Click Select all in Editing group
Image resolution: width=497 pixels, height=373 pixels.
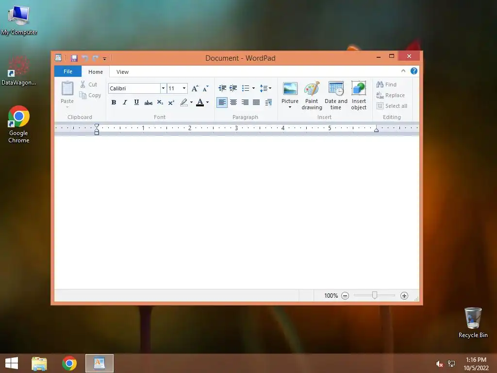click(x=392, y=106)
